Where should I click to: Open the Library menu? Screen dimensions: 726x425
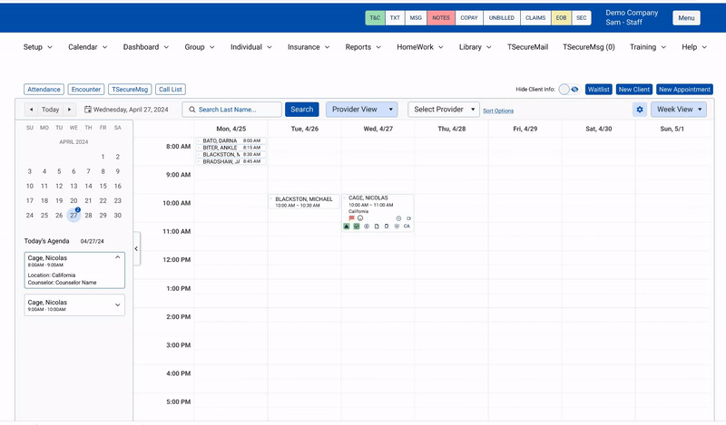click(x=475, y=47)
